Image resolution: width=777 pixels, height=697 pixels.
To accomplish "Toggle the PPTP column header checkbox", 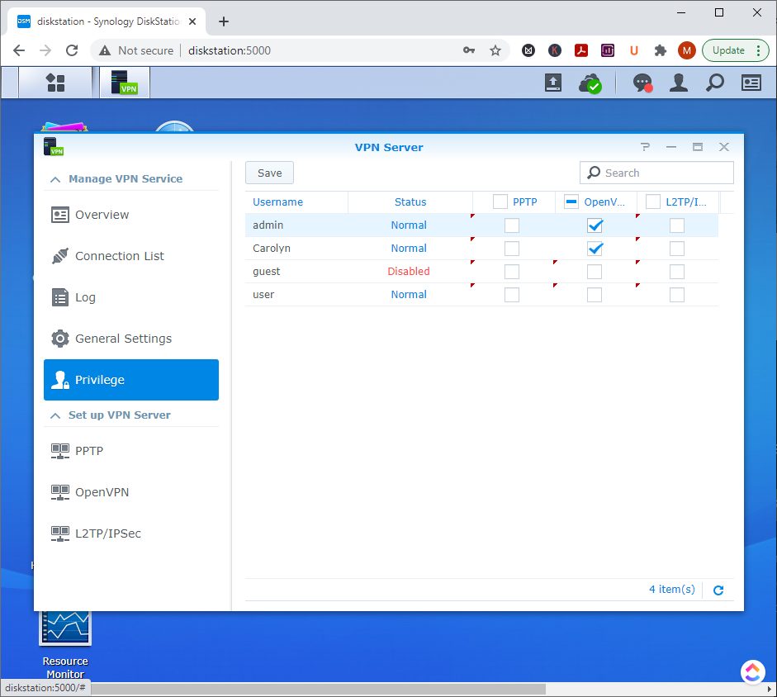I will 500,202.
